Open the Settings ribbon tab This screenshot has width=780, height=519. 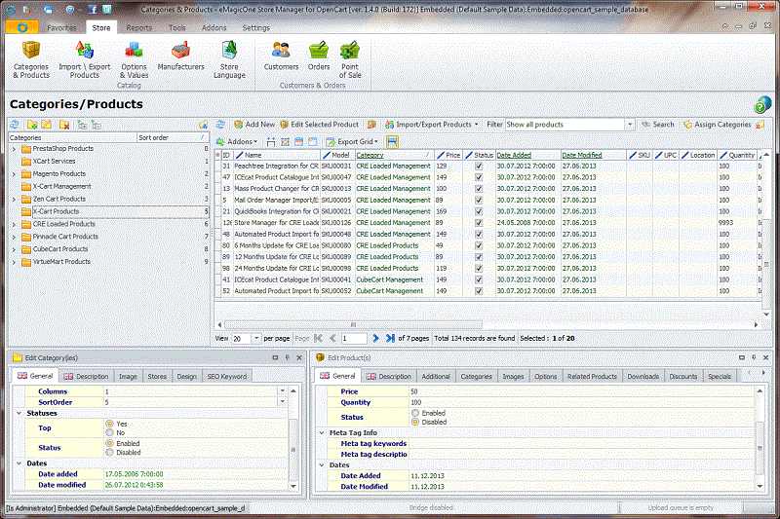(255, 28)
